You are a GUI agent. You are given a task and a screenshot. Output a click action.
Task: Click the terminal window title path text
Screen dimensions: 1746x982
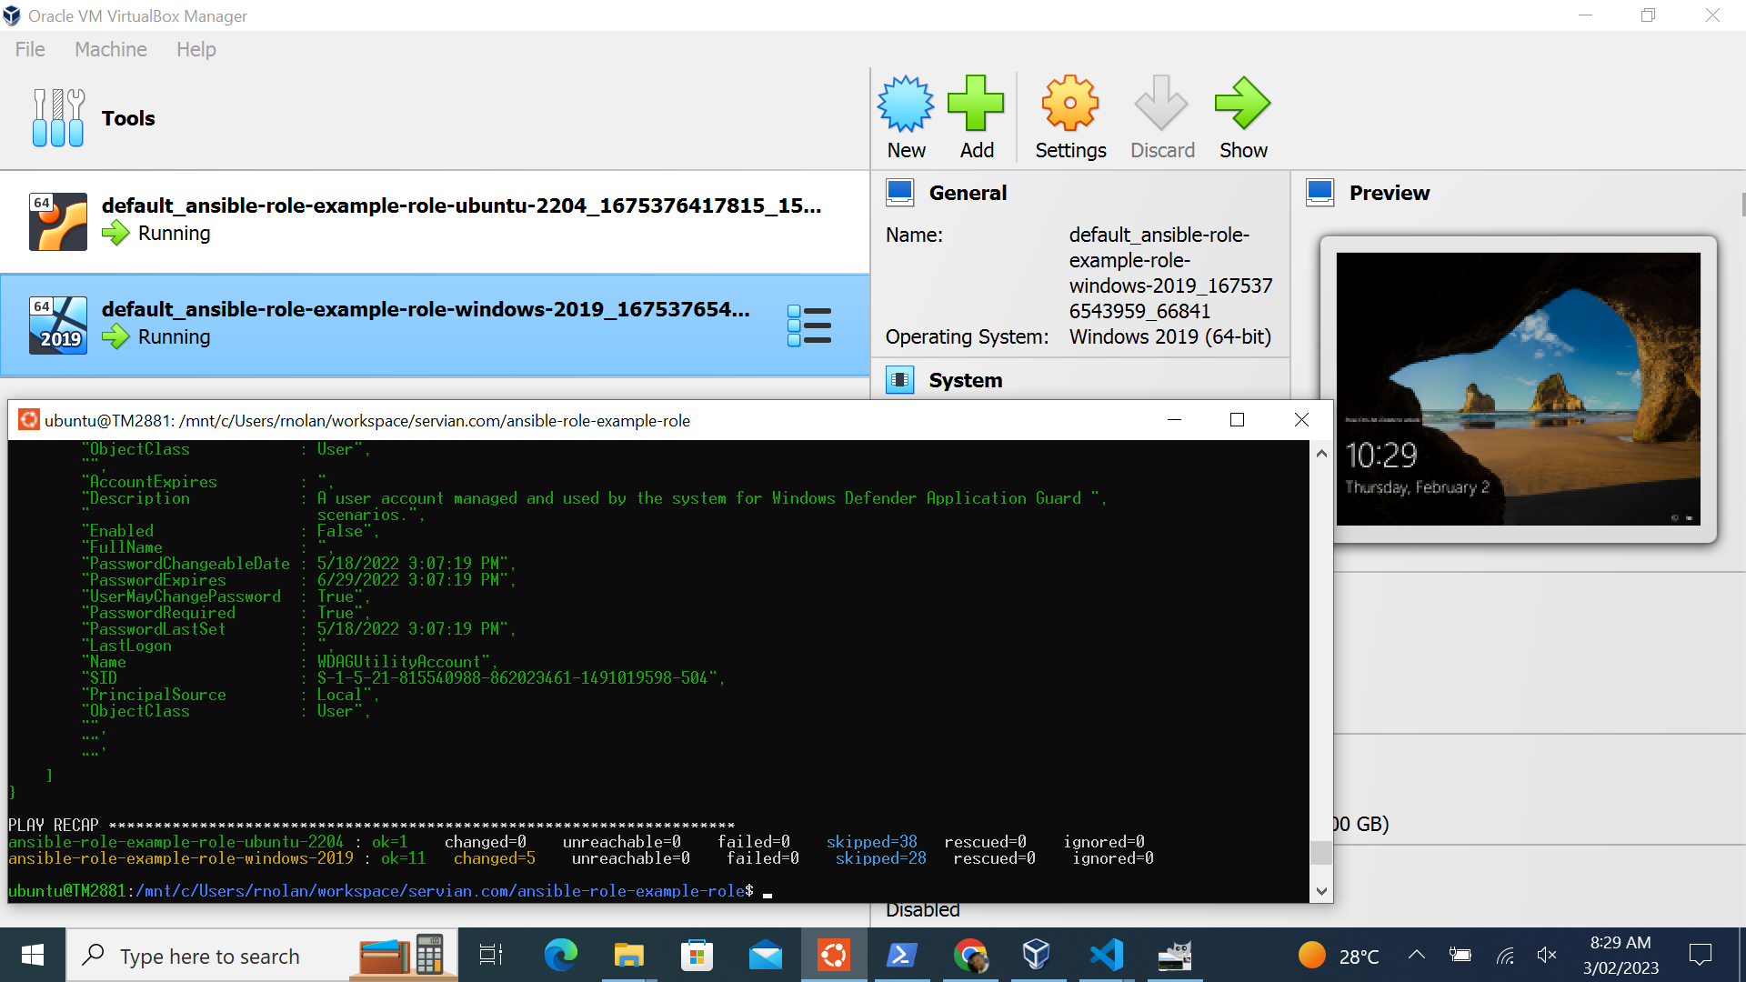pyautogui.click(x=367, y=420)
